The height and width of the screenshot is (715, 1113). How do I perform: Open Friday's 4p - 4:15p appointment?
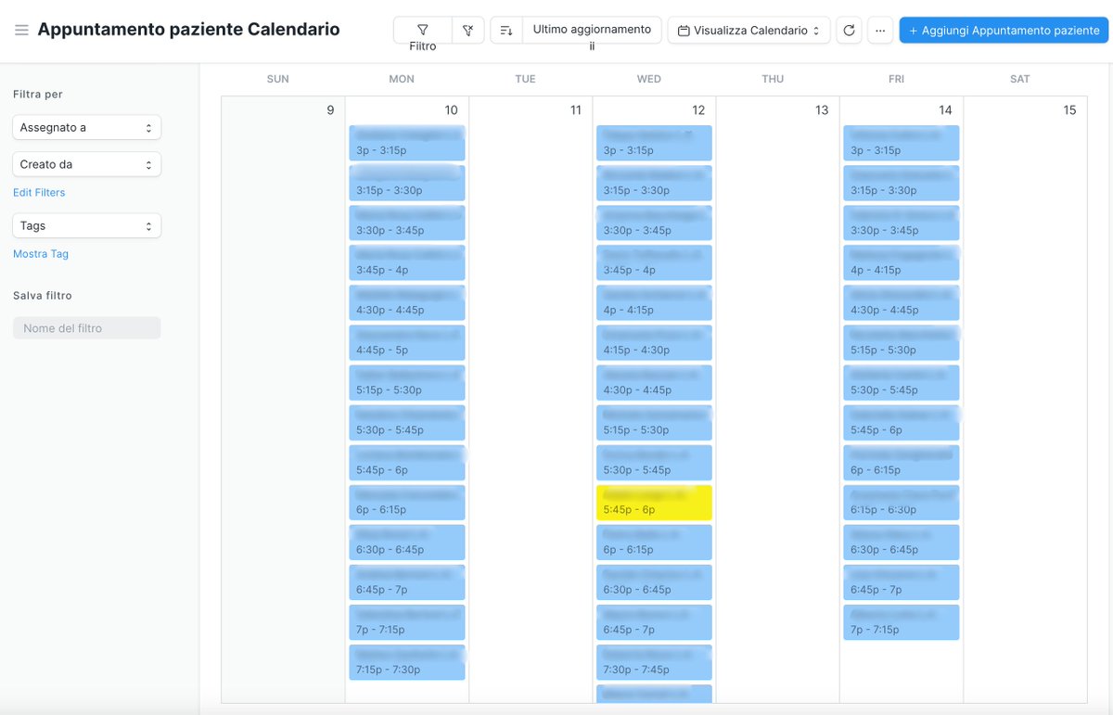pos(902,262)
